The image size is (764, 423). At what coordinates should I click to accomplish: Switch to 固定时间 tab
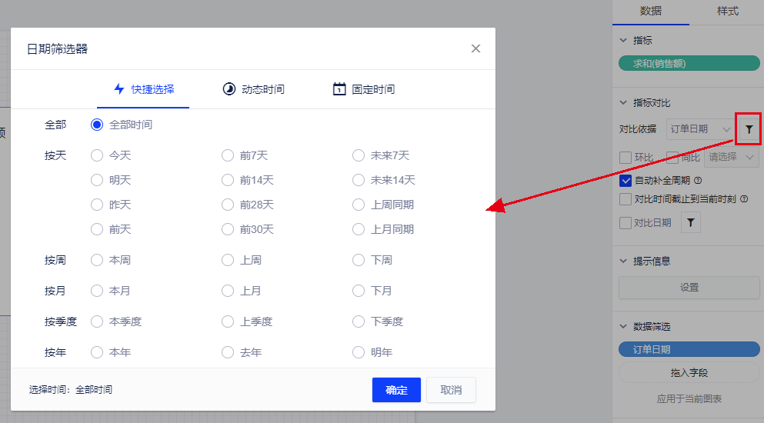pos(364,89)
